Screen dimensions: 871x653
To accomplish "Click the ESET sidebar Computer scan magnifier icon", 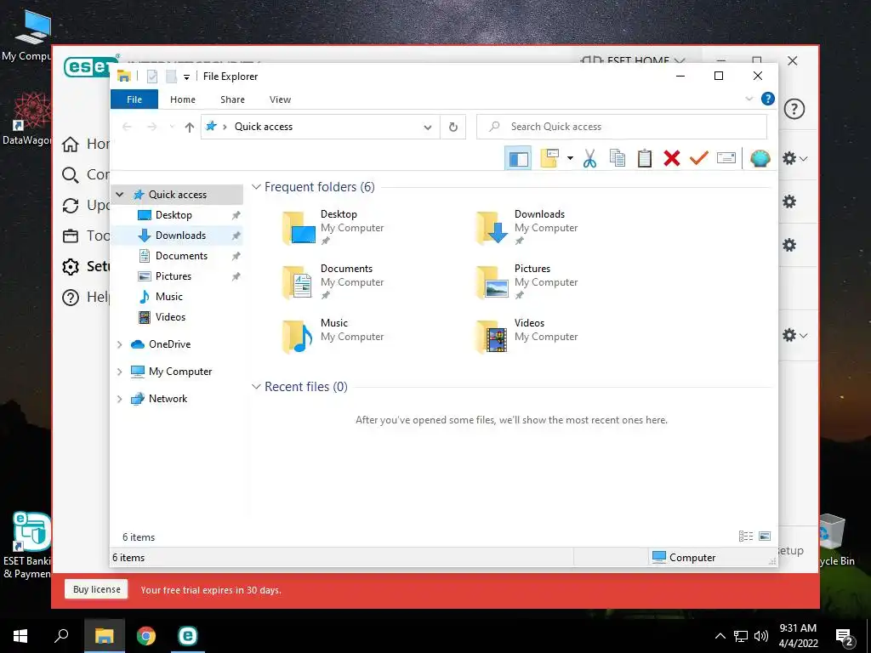I will (x=70, y=175).
